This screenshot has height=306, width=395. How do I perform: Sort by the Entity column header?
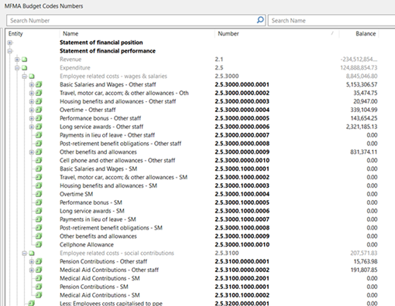(15, 34)
